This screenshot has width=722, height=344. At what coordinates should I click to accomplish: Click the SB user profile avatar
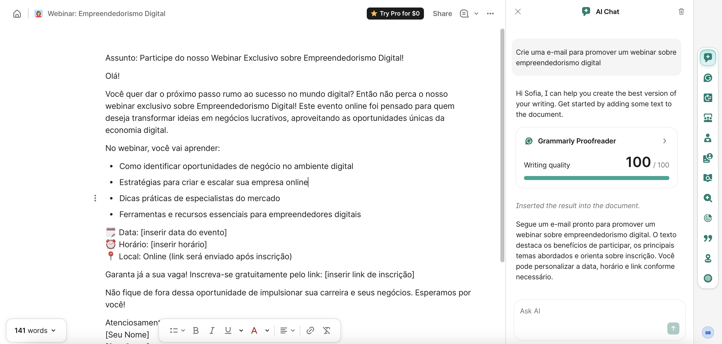708,332
